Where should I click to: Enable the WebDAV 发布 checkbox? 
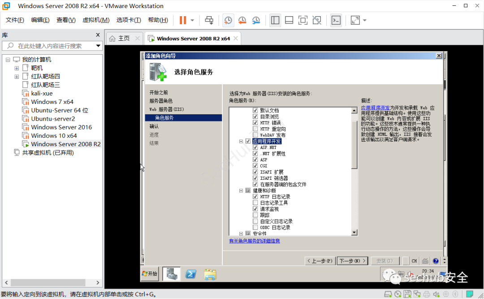(x=255, y=135)
